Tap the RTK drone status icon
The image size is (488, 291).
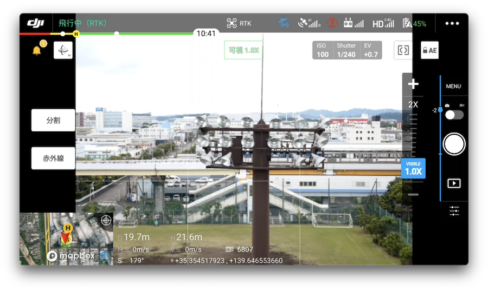click(239, 23)
